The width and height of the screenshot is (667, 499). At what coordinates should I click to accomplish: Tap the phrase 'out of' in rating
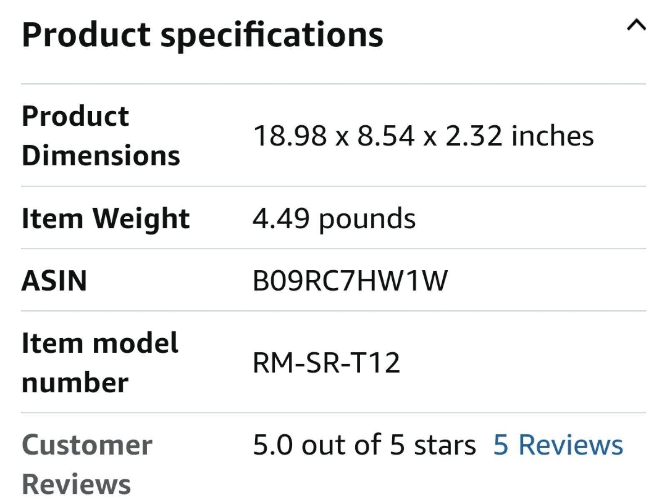tap(341, 444)
